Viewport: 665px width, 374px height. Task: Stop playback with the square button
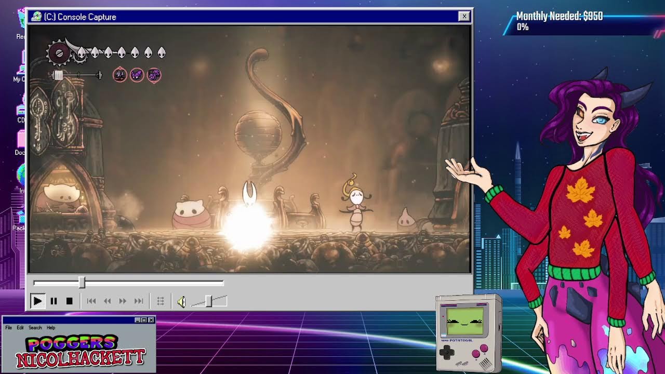tap(69, 301)
